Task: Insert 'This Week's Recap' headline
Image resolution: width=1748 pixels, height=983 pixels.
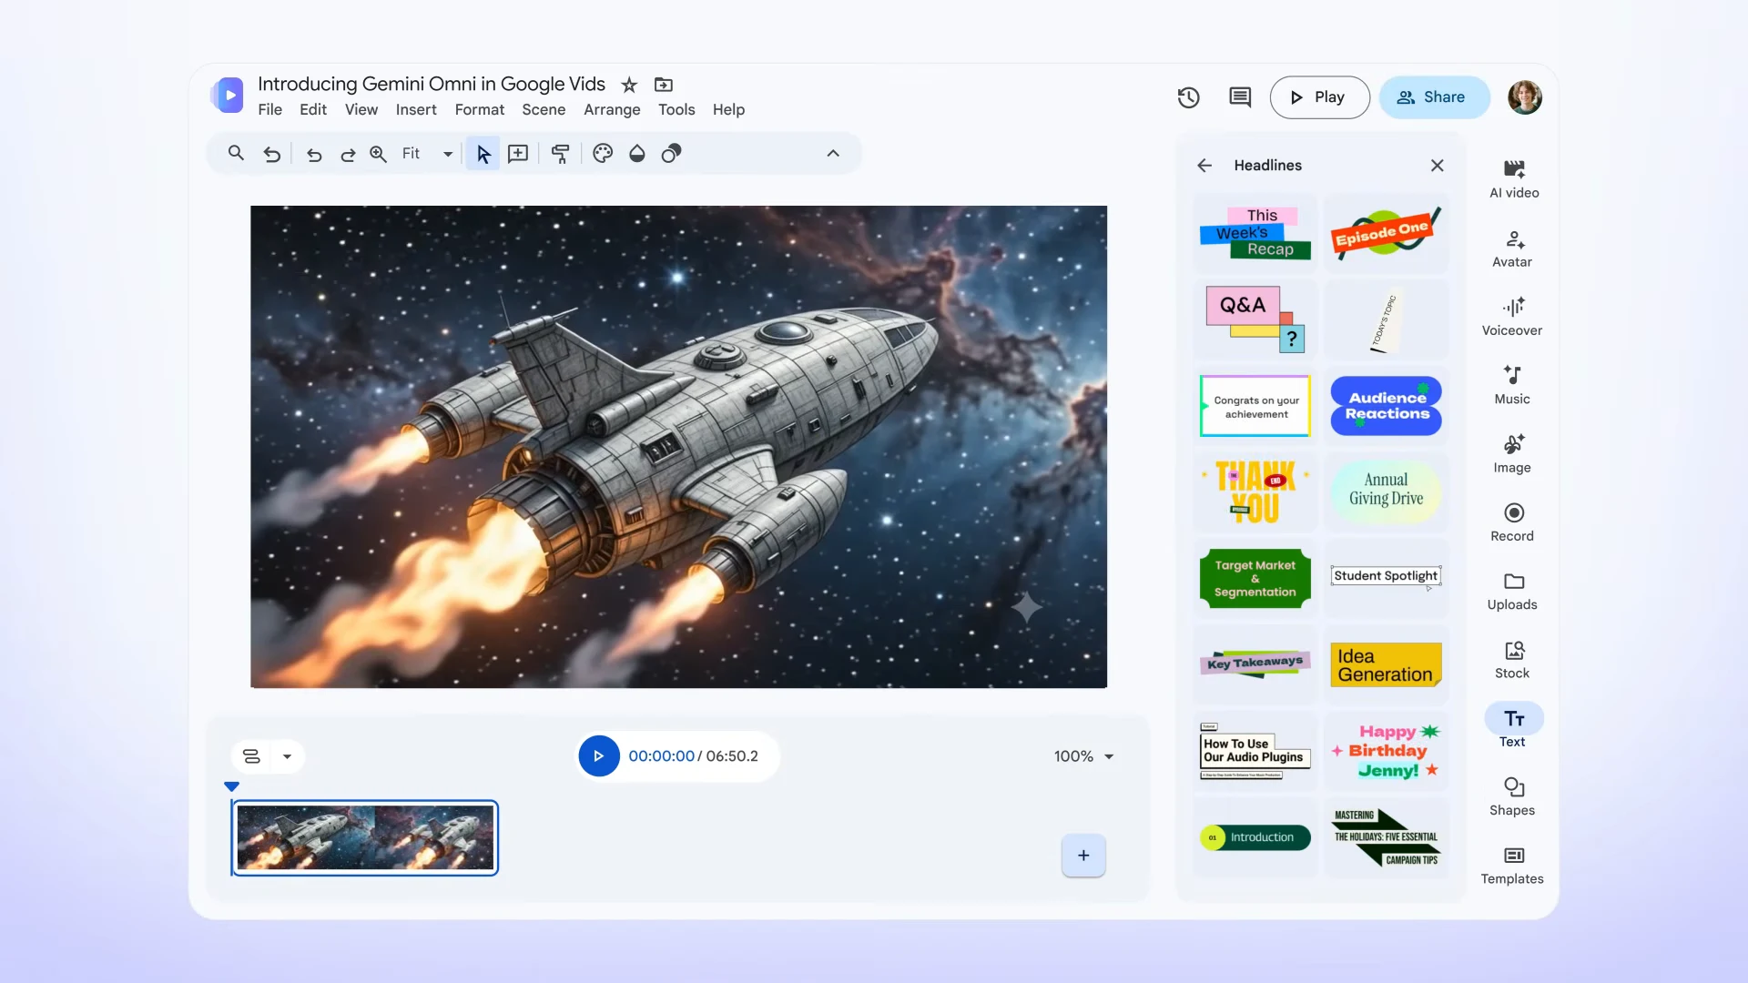Action: [x=1255, y=233]
